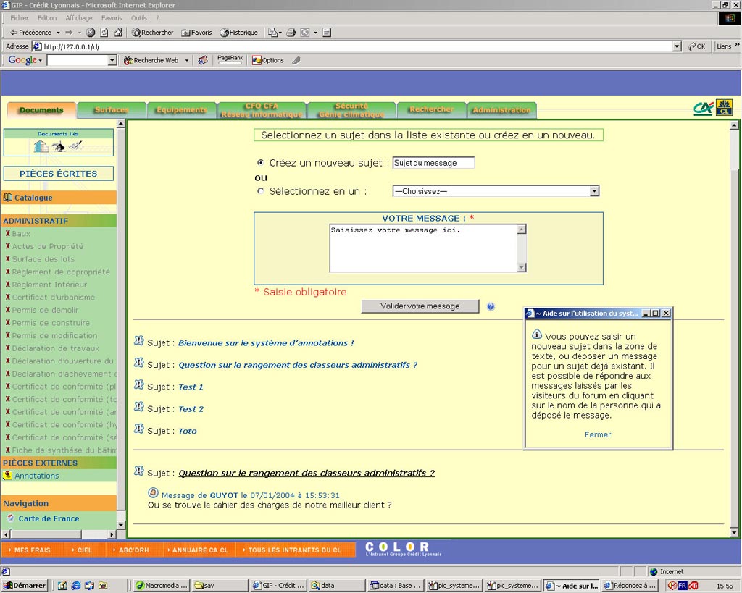The width and height of the screenshot is (742, 593).
Task: Click the Fermer link in help popup
Action: coord(598,434)
